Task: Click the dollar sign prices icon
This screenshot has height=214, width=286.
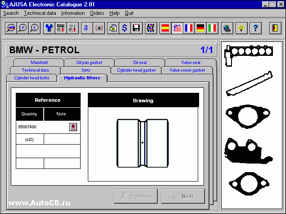Action: point(125,28)
